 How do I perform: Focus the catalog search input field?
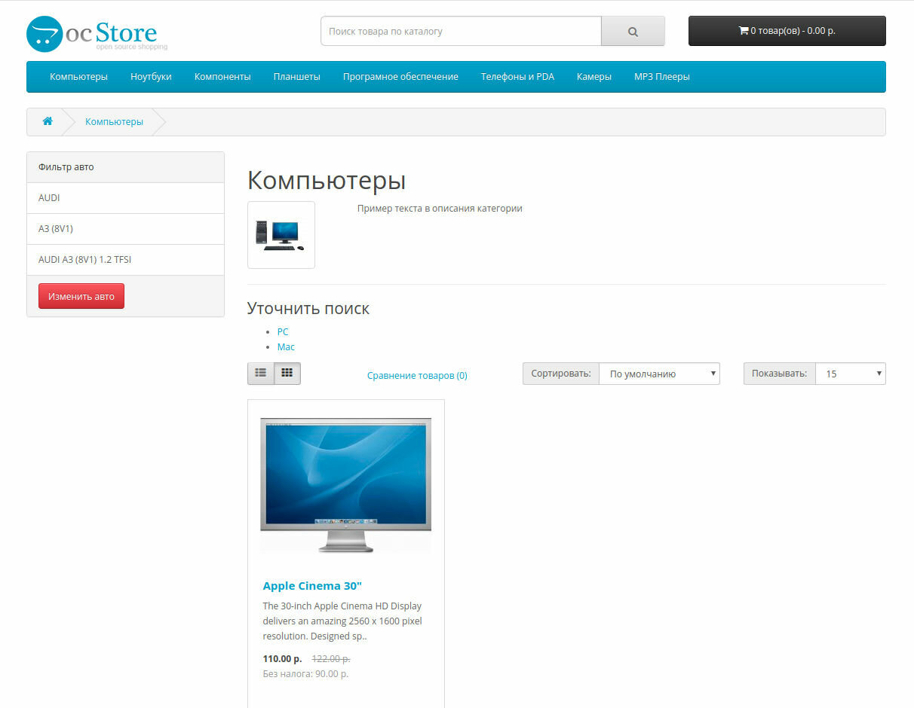[461, 32]
